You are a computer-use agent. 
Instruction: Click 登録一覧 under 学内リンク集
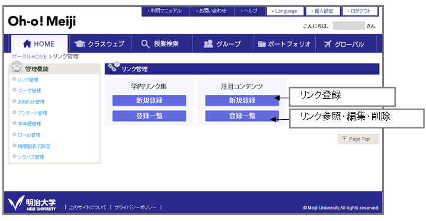[x=149, y=116]
